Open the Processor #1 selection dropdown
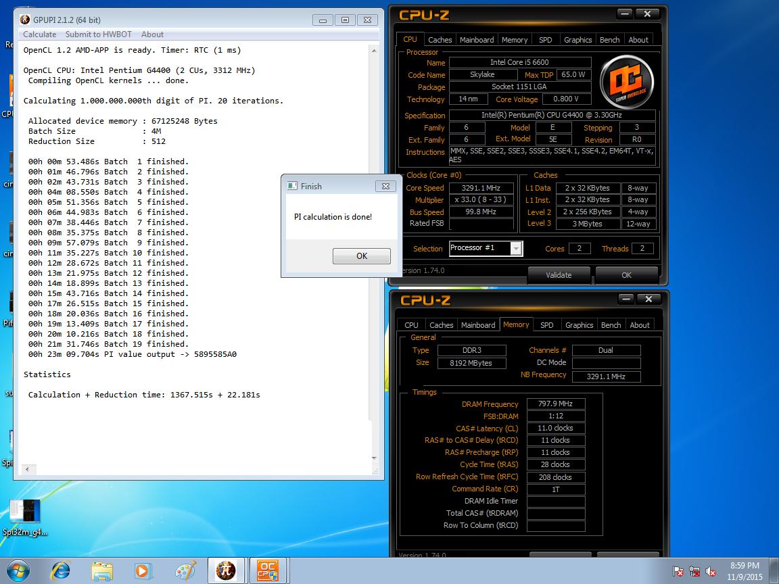 516,248
